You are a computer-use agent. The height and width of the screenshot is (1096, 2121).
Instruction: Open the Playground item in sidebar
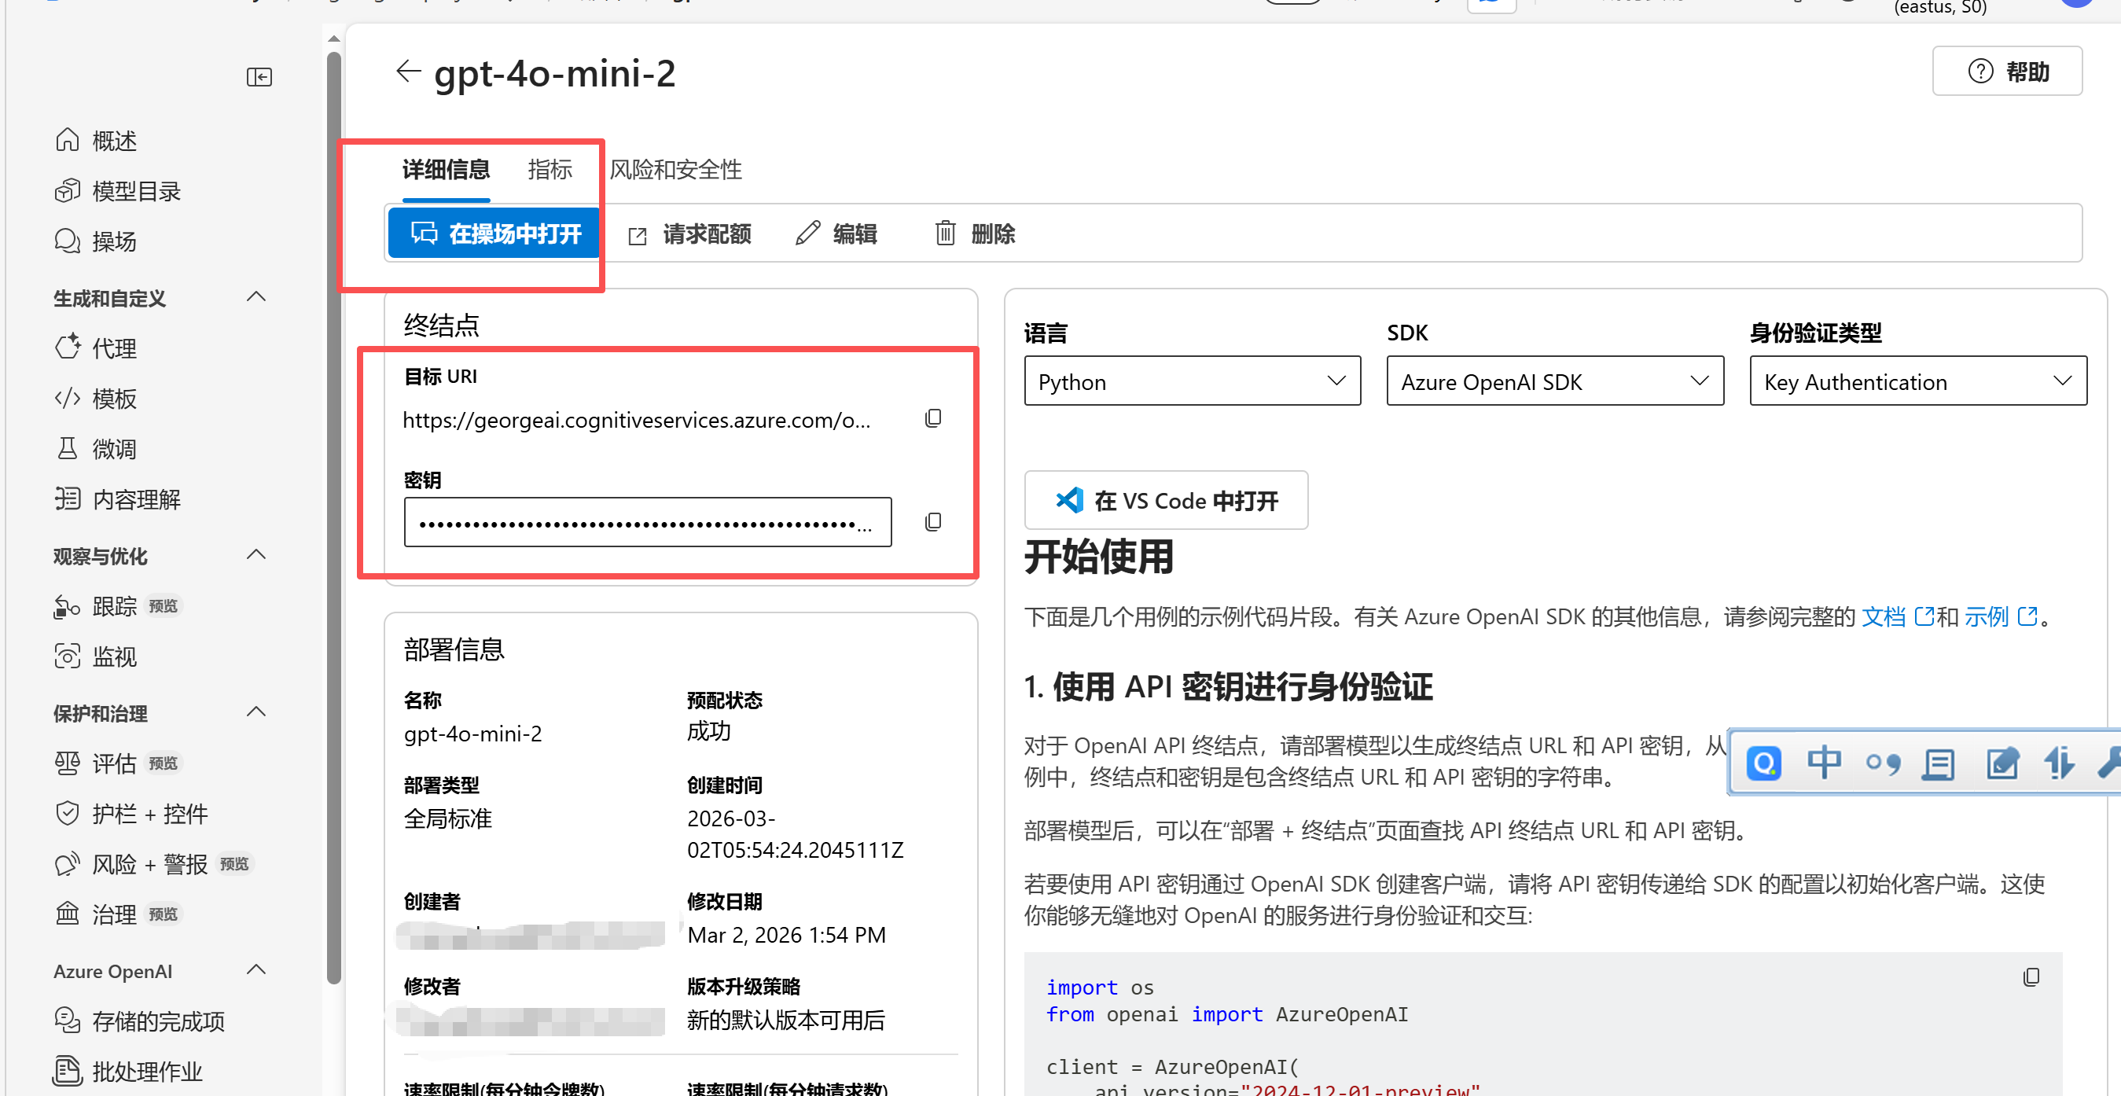[114, 241]
